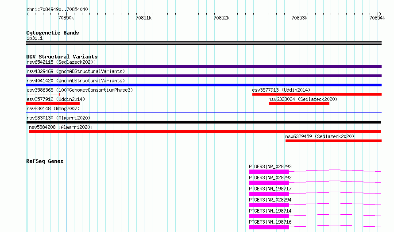
Task: Open PTGER3|NR_028293 transcript label
Action: coord(270,166)
